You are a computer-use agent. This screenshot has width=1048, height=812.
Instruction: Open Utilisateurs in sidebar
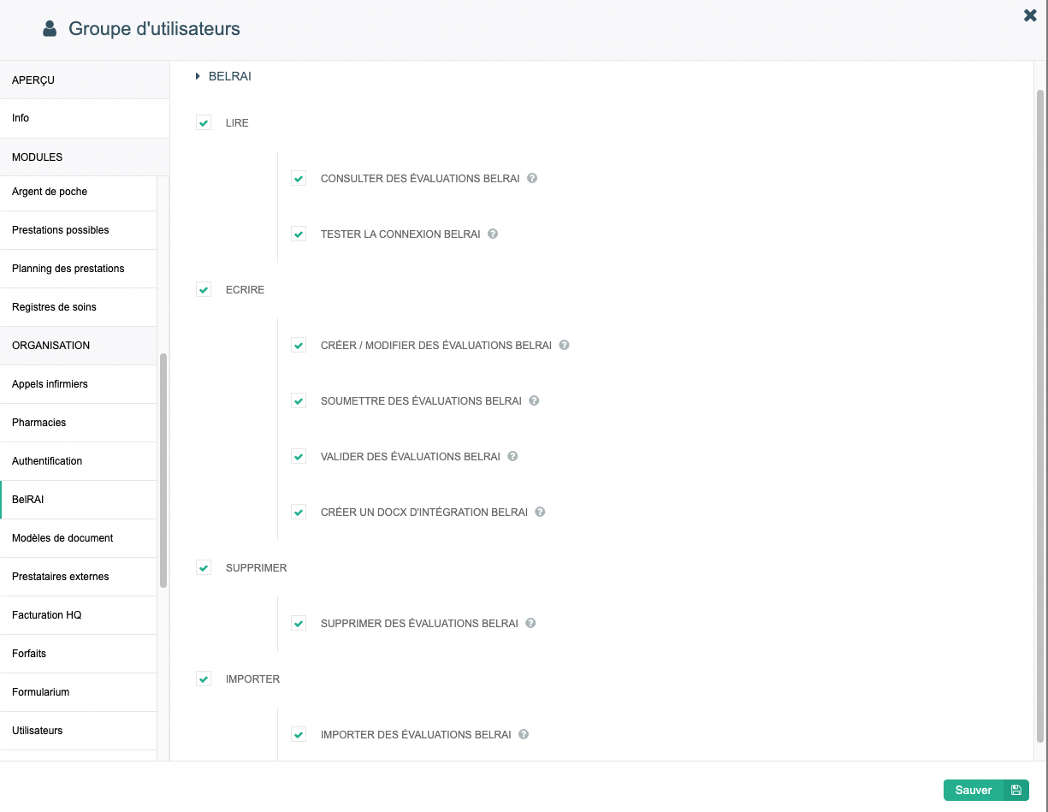79,731
